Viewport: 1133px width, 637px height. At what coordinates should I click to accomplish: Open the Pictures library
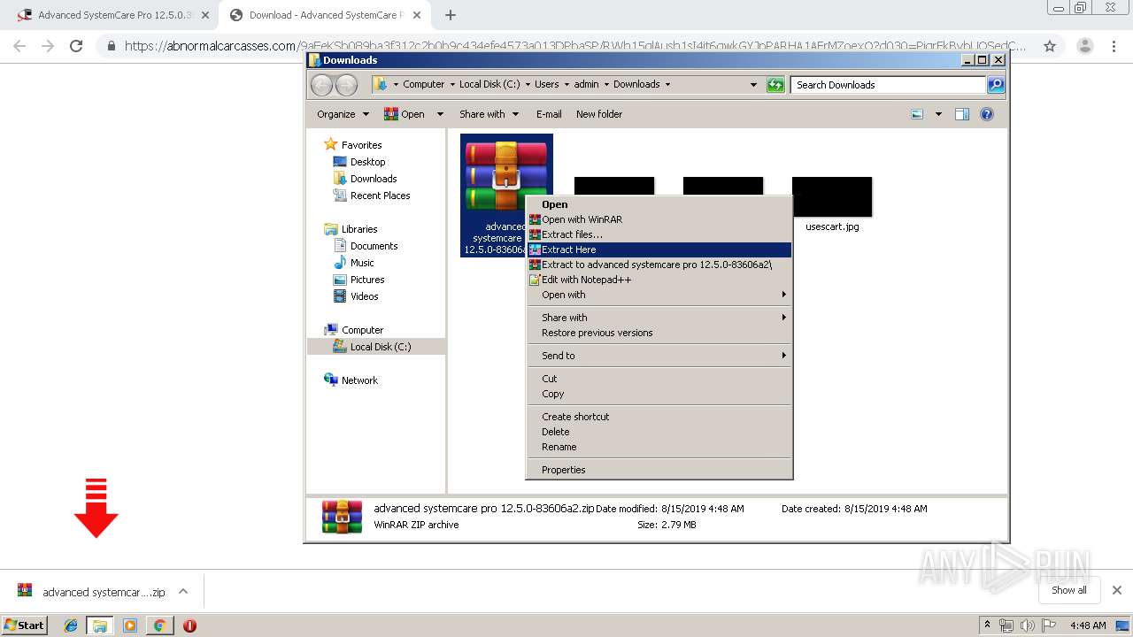(x=367, y=280)
